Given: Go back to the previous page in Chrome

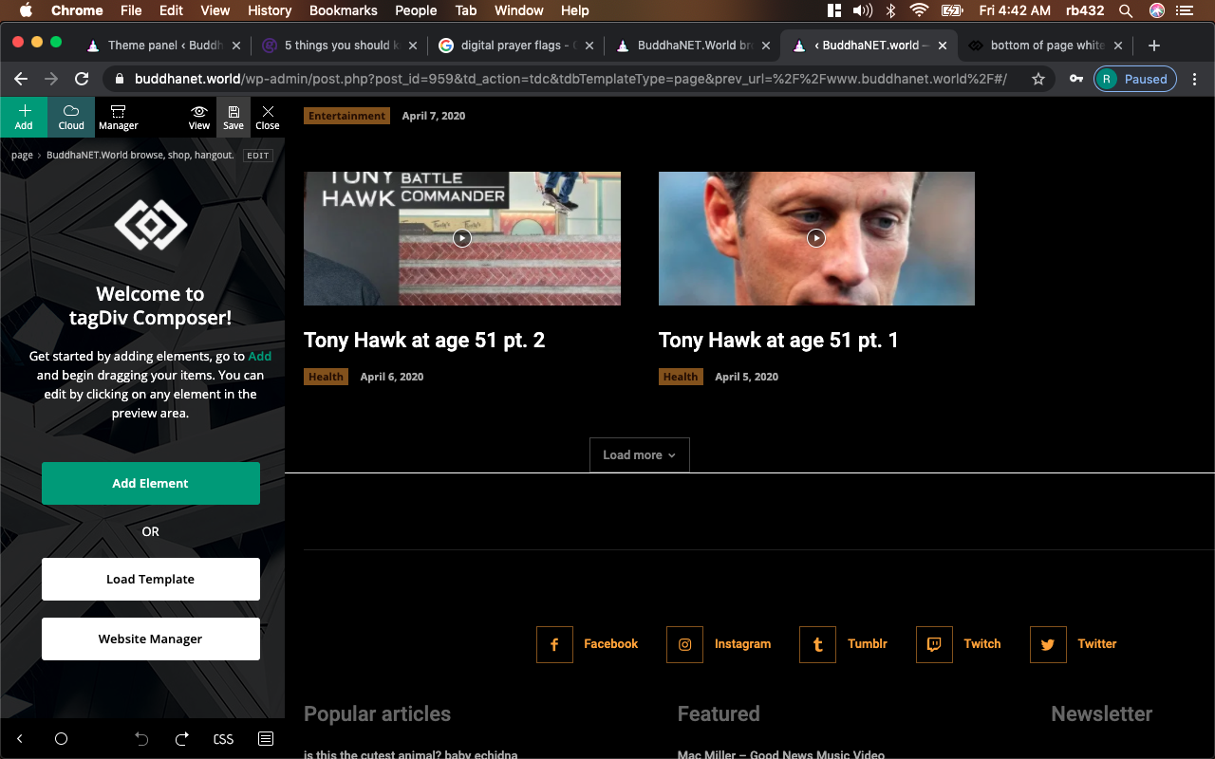Looking at the screenshot, I should click(x=21, y=79).
